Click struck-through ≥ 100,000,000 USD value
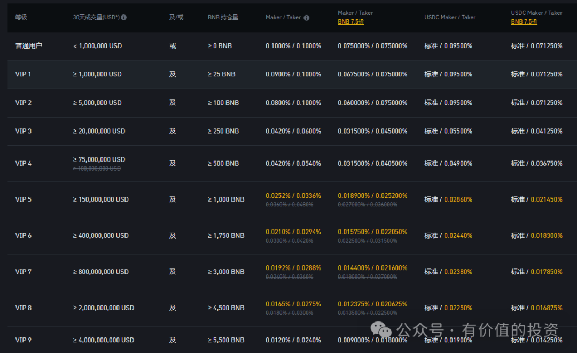This screenshot has width=577, height=353. coord(97,168)
